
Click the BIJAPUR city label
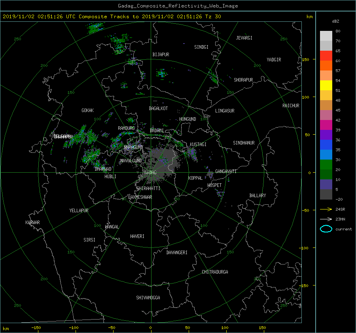tap(161, 55)
